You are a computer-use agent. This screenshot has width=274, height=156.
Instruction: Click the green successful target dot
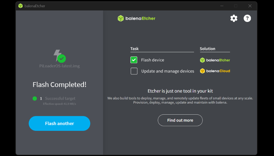pyautogui.click(x=35, y=98)
